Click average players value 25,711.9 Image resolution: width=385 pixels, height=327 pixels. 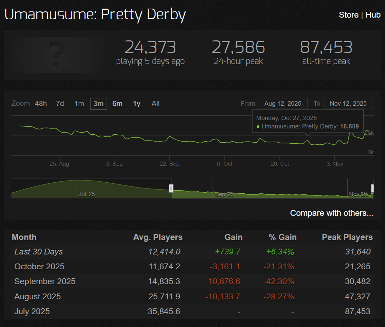pos(164,297)
